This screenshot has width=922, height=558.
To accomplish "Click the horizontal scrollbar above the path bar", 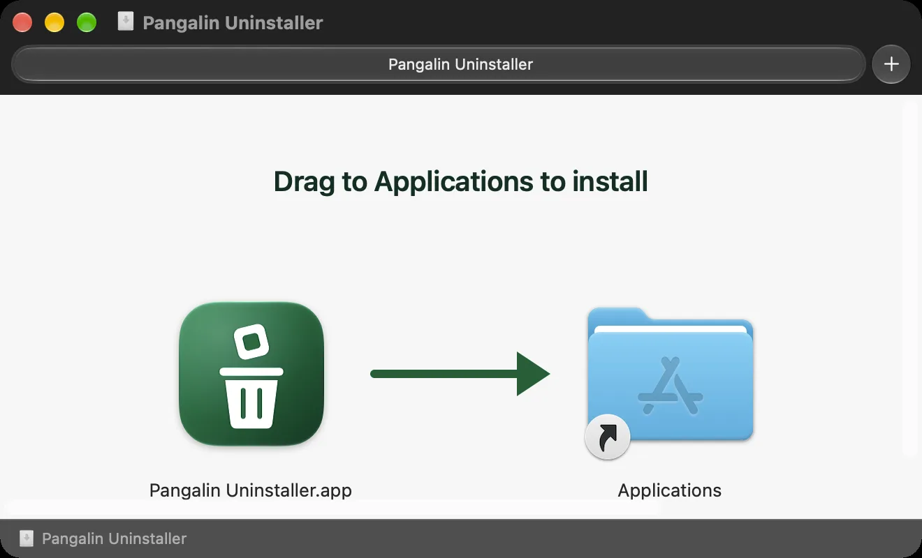I will (x=332, y=509).
